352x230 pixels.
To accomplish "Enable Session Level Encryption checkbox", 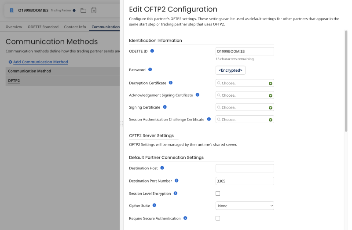I will [218, 193].
